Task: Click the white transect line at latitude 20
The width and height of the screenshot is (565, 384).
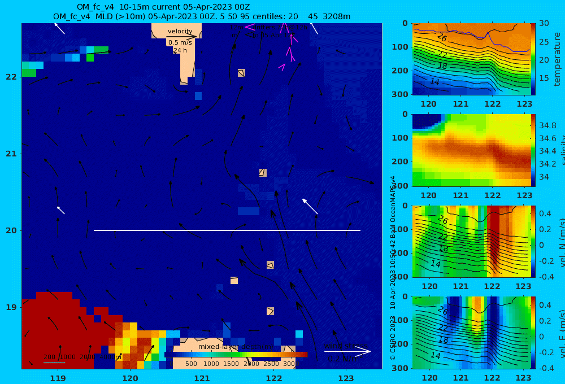Action: point(227,230)
